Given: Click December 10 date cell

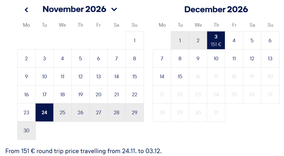Looking at the screenshot, I should click(216, 58).
